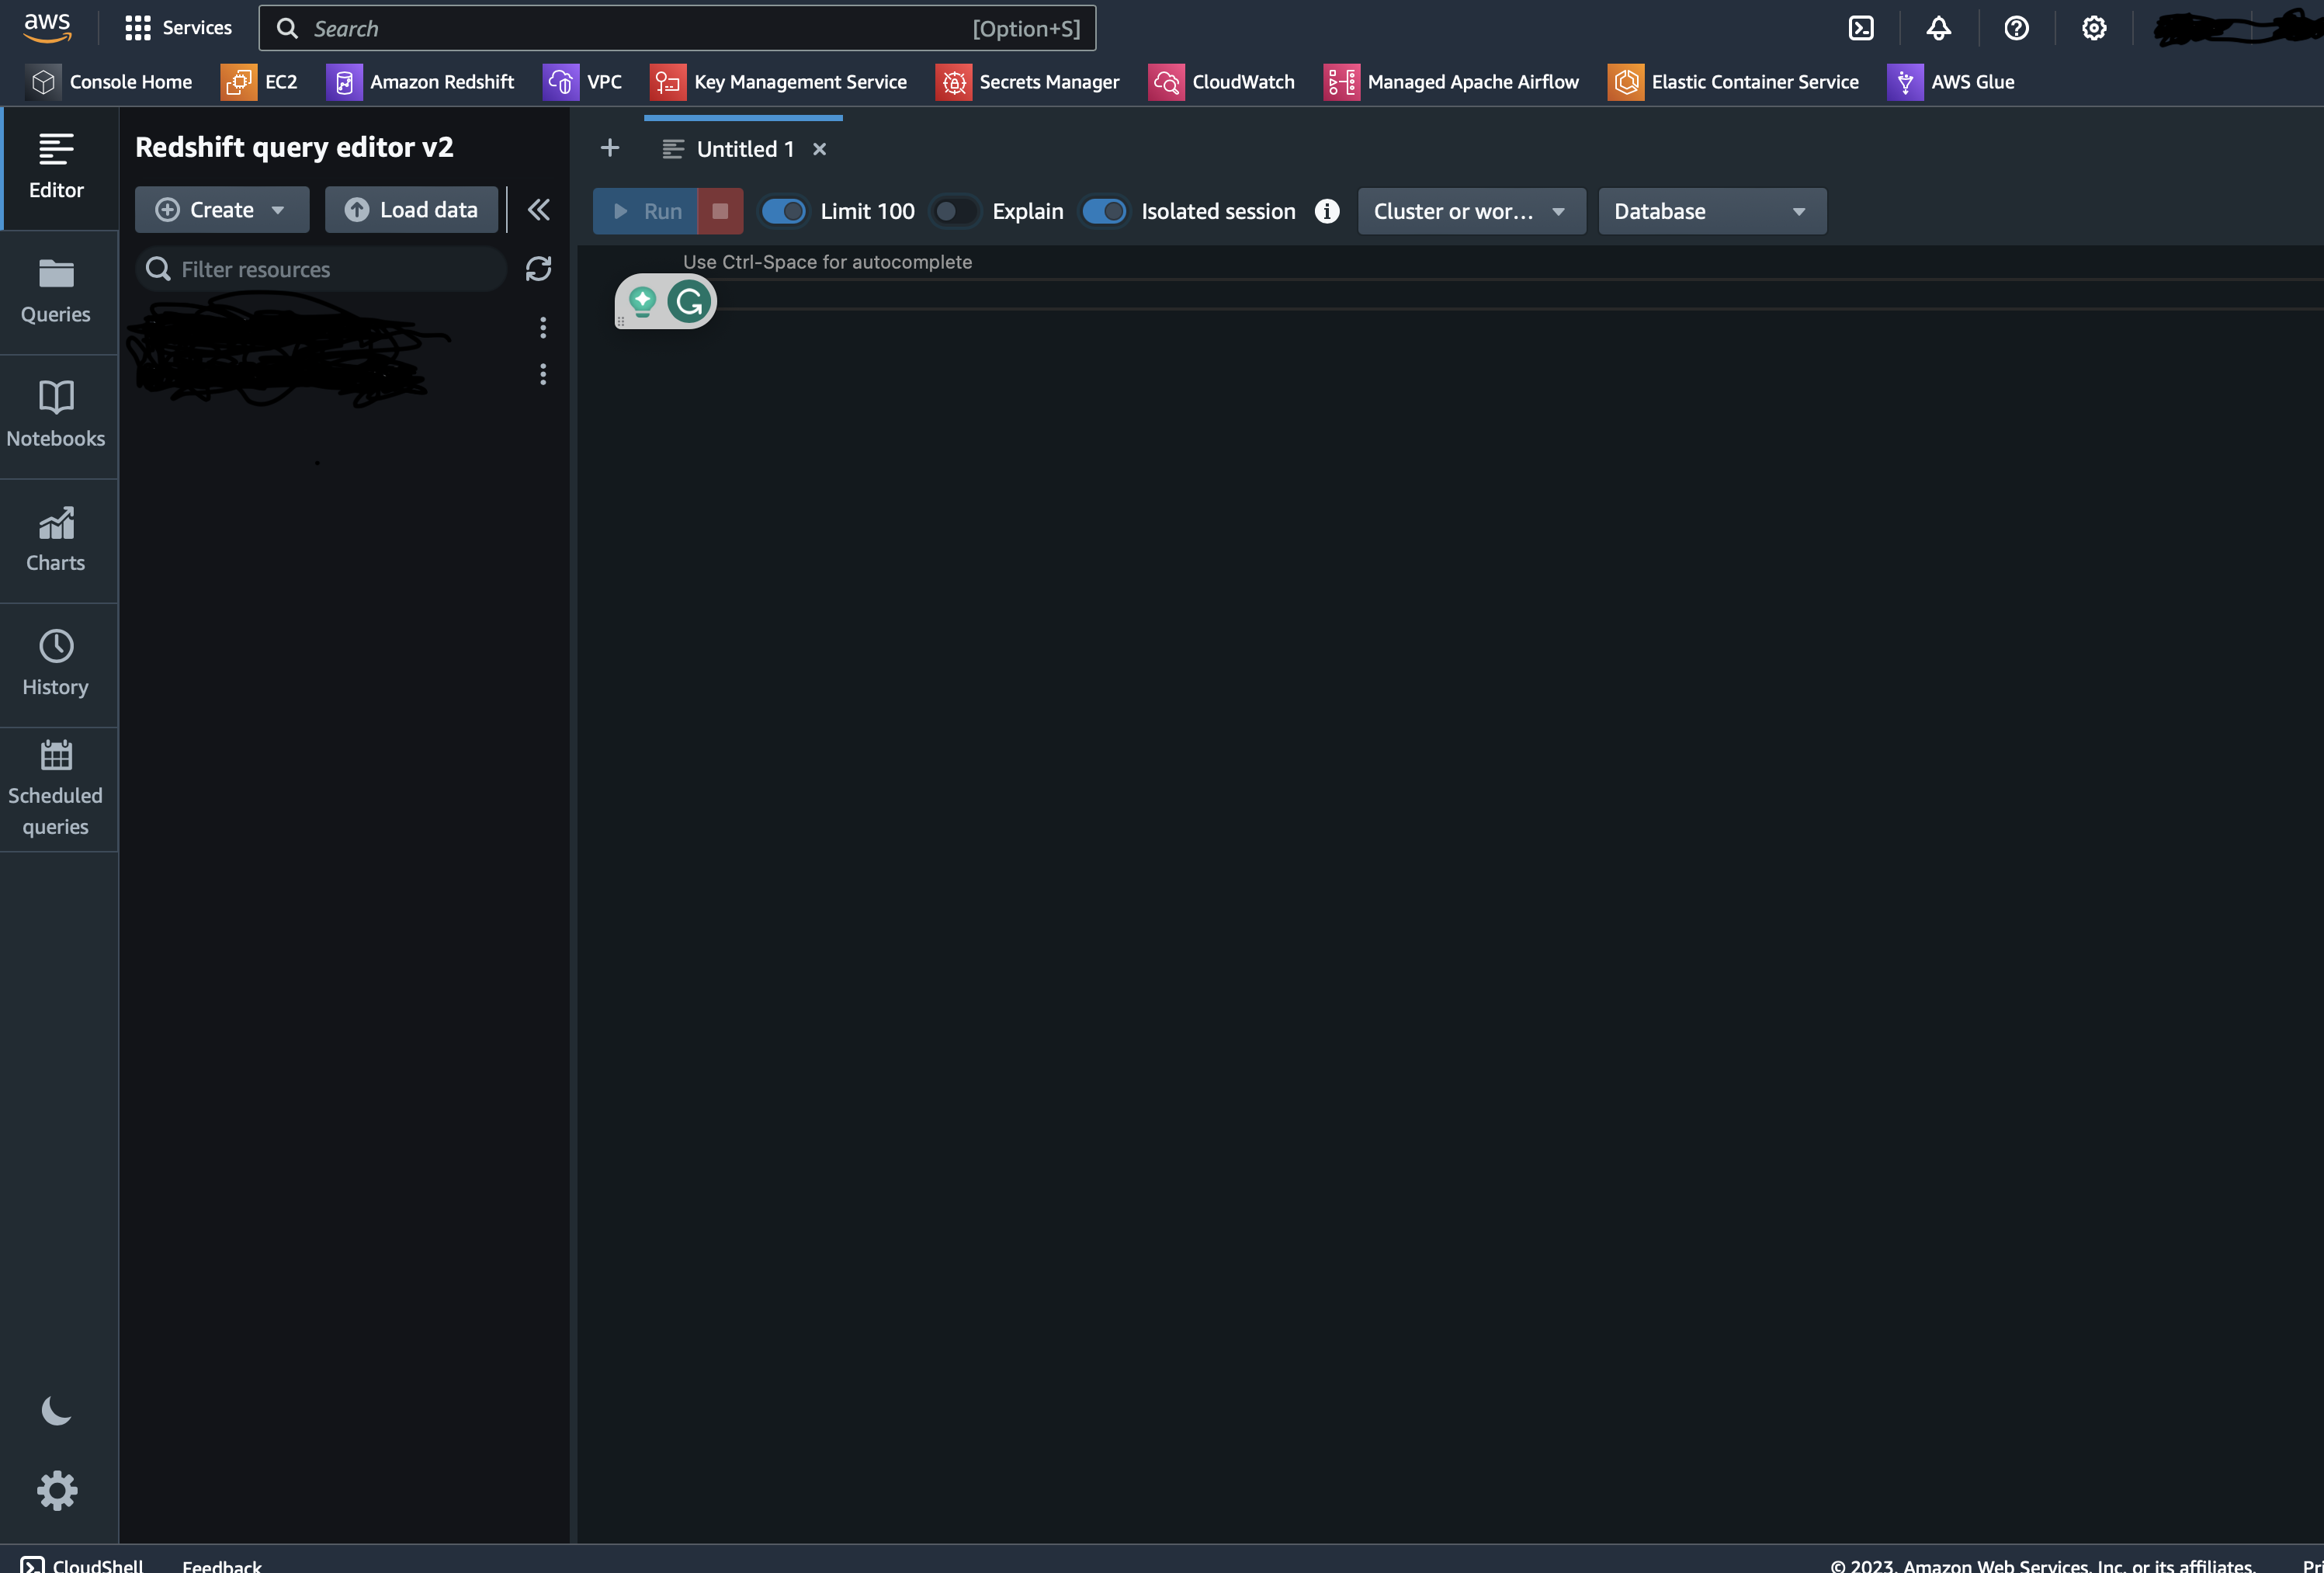Open the Queries folder in sidebar
The height and width of the screenshot is (1573, 2324).
tap(56, 291)
